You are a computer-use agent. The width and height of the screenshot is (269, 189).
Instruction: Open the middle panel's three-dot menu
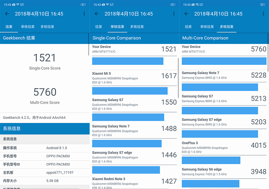pos(174,13)
